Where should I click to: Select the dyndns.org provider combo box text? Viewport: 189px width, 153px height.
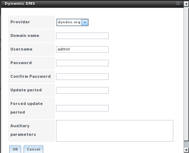pyautogui.click(x=69, y=22)
